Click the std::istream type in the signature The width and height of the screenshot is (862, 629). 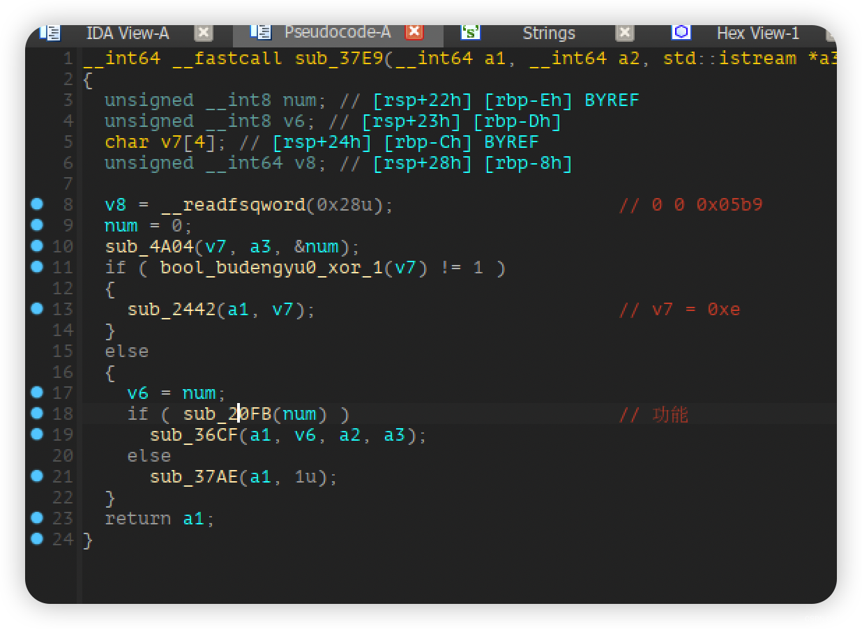[729, 58]
